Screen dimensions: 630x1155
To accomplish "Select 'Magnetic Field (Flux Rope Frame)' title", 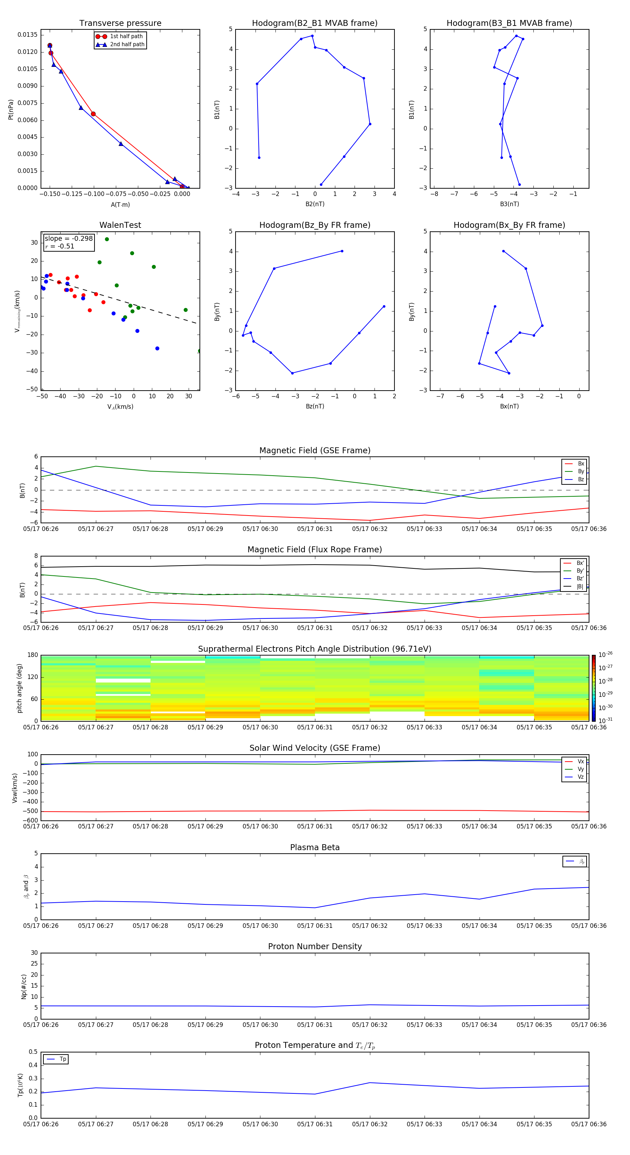I will (315, 550).
